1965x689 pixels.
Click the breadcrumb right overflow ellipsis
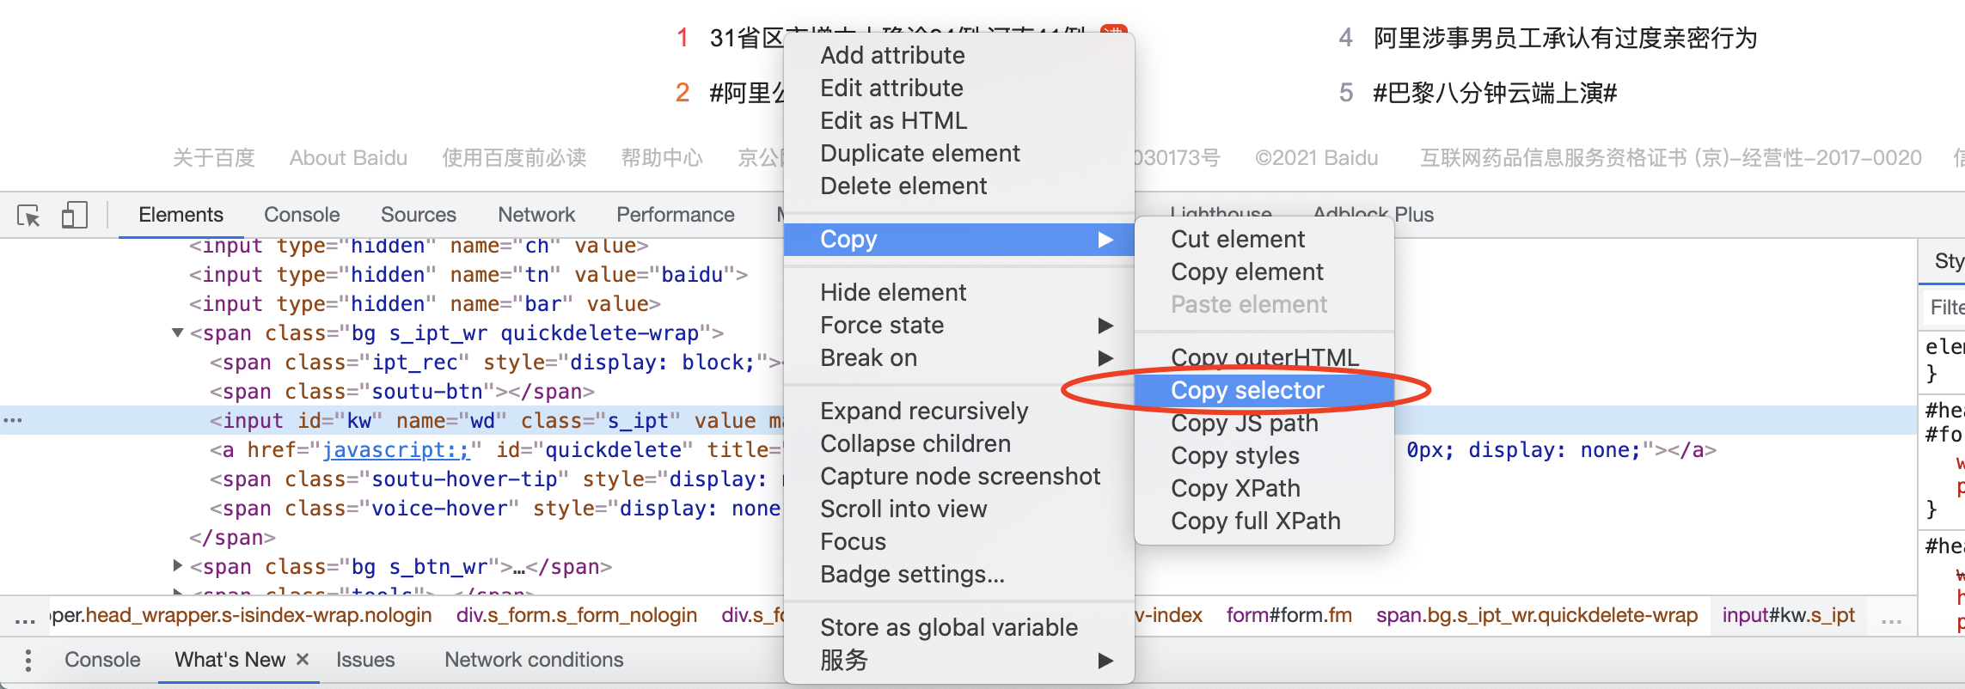pyautogui.click(x=1891, y=619)
